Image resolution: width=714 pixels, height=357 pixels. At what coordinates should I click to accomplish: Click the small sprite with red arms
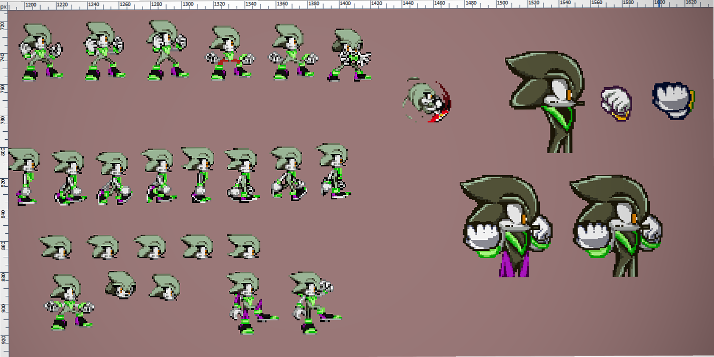click(x=231, y=53)
